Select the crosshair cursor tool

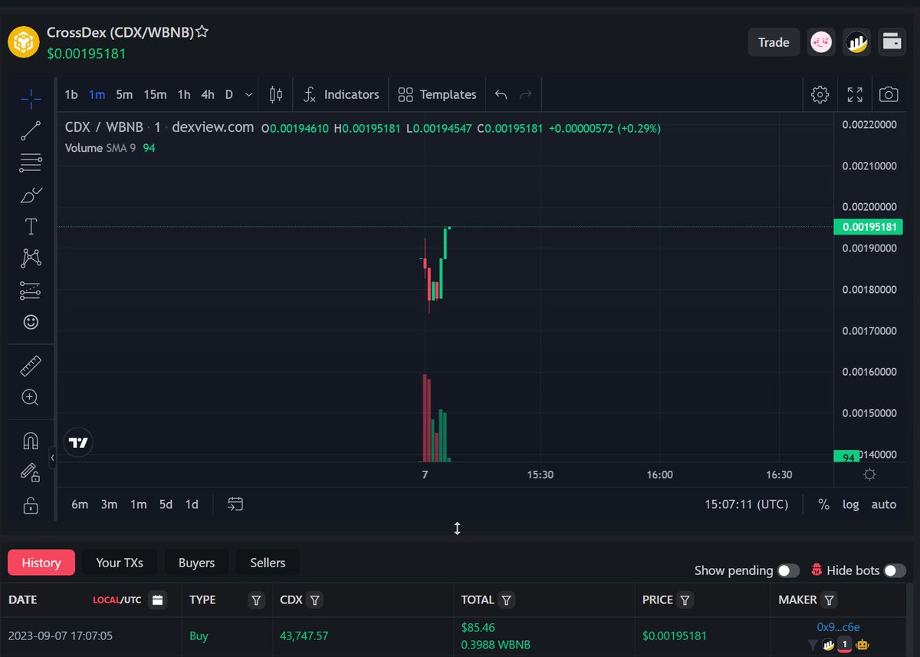[x=31, y=98]
